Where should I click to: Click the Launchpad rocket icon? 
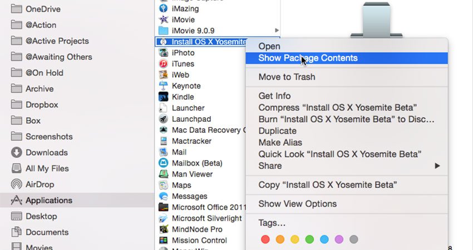(x=163, y=119)
